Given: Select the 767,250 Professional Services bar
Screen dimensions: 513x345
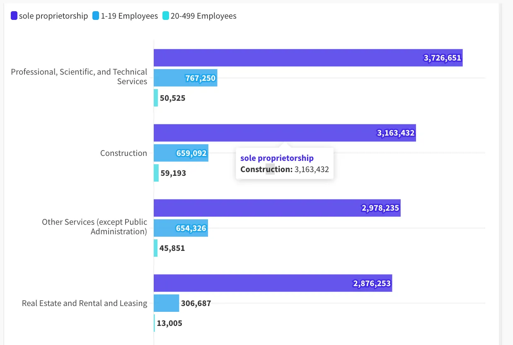Looking at the screenshot, I should click(185, 78).
